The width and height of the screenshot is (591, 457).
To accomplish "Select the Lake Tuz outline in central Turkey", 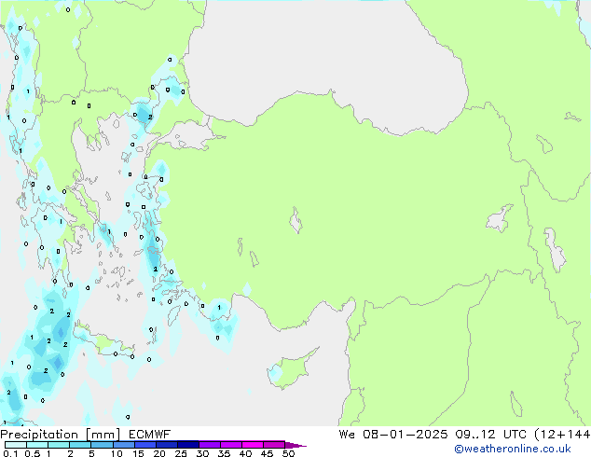I will (x=298, y=224).
